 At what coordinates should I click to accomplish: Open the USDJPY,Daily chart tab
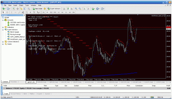[77, 82]
